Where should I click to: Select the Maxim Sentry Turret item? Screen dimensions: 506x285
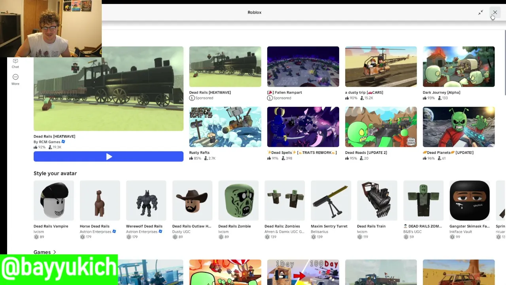(331, 200)
